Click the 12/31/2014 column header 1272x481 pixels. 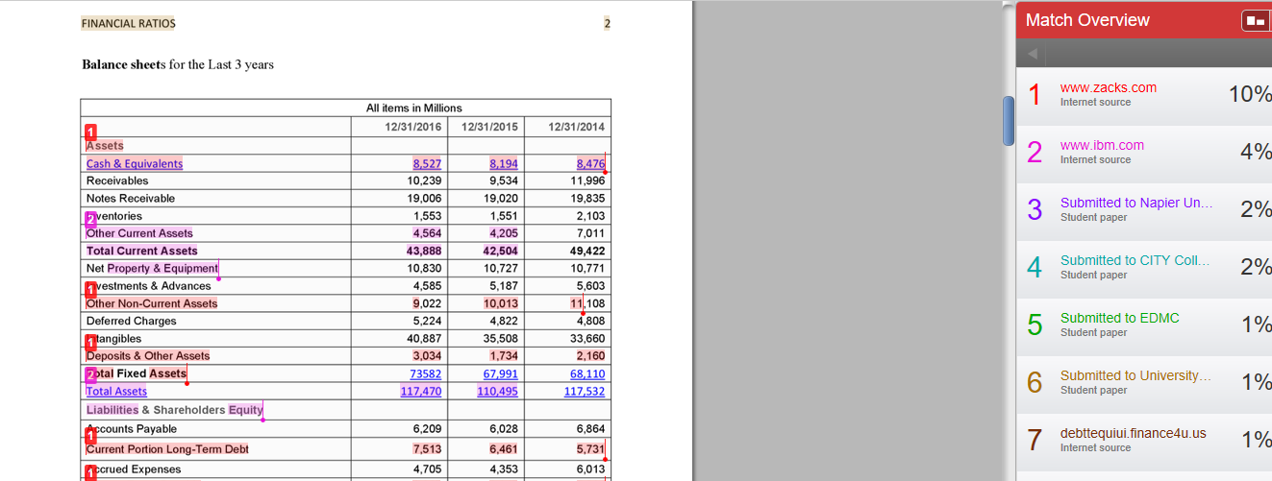[x=577, y=127]
